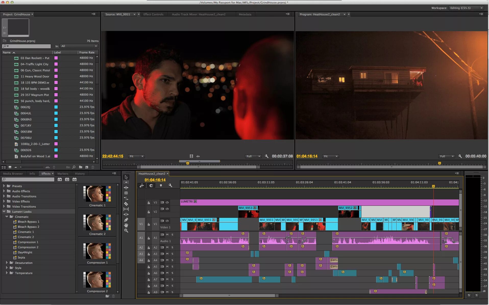Toggle V2 track eye visibility
This screenshot has height=305, width=489.
[167, 209]
